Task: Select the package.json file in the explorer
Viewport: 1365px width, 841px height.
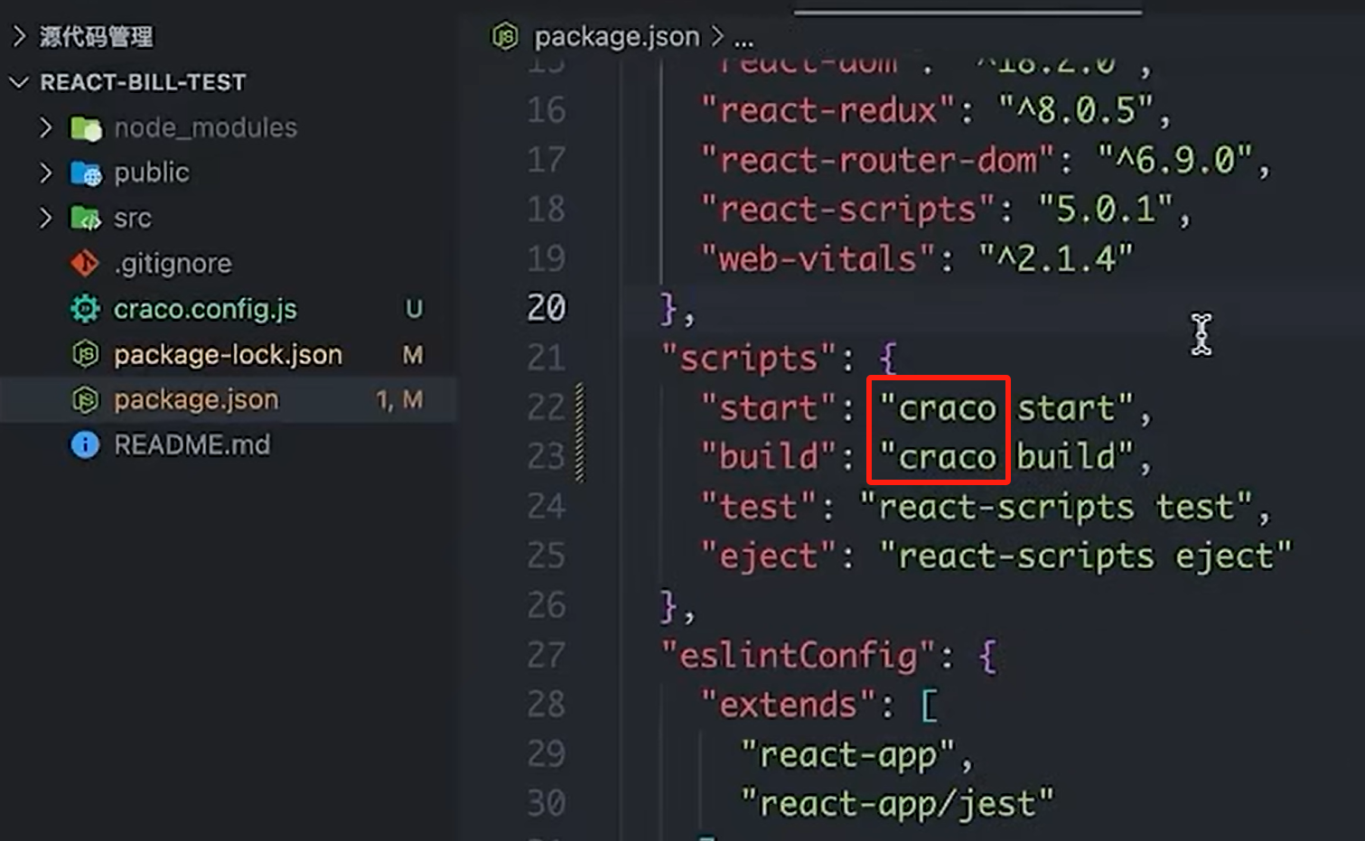Action: click(x=196, y=398)
